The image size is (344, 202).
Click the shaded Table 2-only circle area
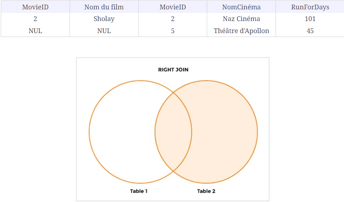(225, 132)
